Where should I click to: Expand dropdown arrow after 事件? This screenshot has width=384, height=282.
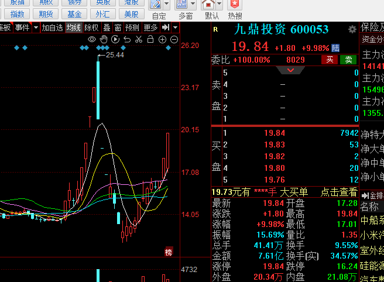(36, 27)
